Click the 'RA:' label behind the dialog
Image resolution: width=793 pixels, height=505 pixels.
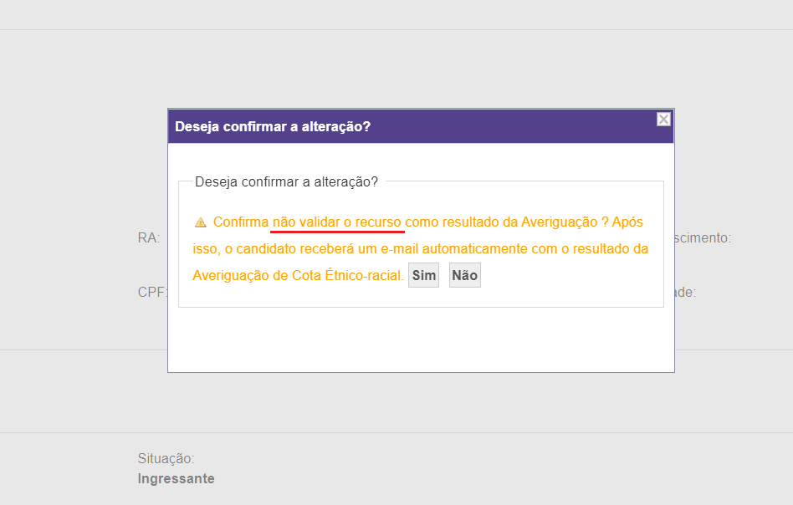tap(149, 237)
